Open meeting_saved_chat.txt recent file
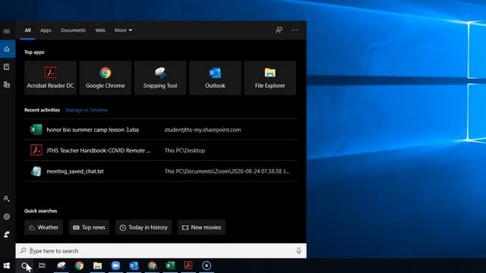This screenshot has width=486, height=273. [161, 171]
